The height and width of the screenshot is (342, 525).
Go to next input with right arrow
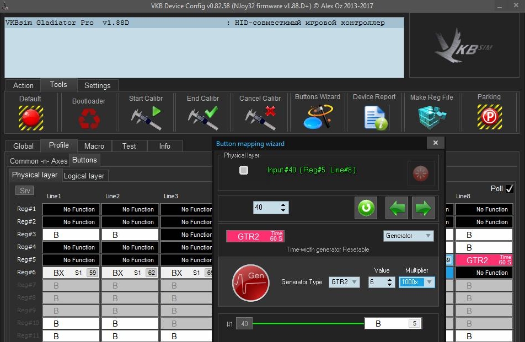tap(423, 208)
